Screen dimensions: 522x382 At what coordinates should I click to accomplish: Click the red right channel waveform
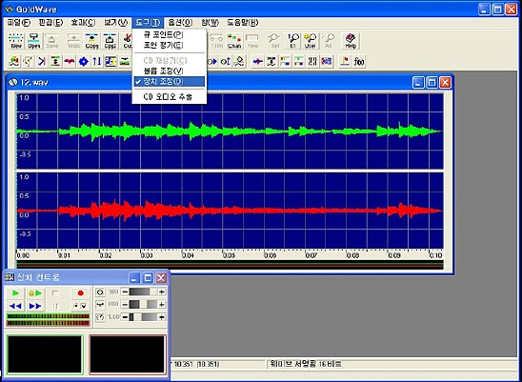click(230, 211)
